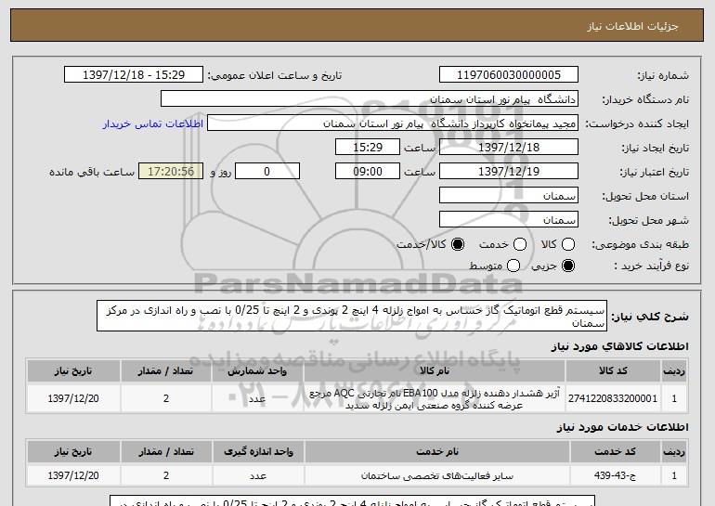Click the EBA 100 earthquake alarm item name
Viewport: 715px width, 506px height.
pyautogui.click(x=435, y=399)
